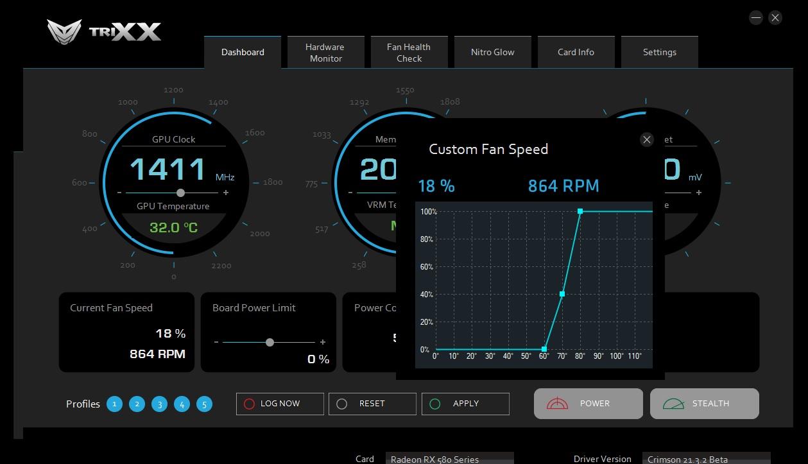
Task: Decrease Memory Clock with the minus button
Action: pos(350,193)
